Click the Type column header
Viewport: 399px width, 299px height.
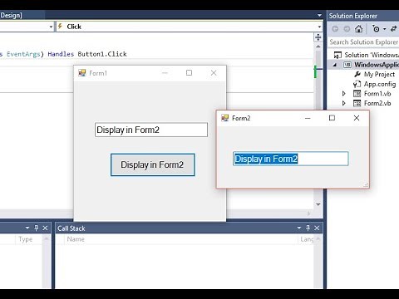coord(26,239)
